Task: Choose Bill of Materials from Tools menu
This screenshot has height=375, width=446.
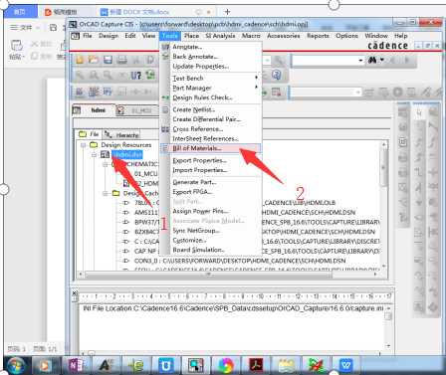Action: point(211,148)
